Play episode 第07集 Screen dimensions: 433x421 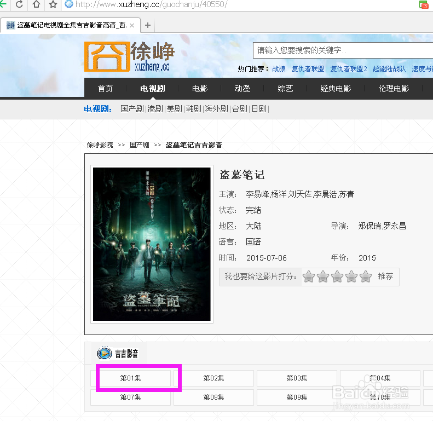point(130,397)
